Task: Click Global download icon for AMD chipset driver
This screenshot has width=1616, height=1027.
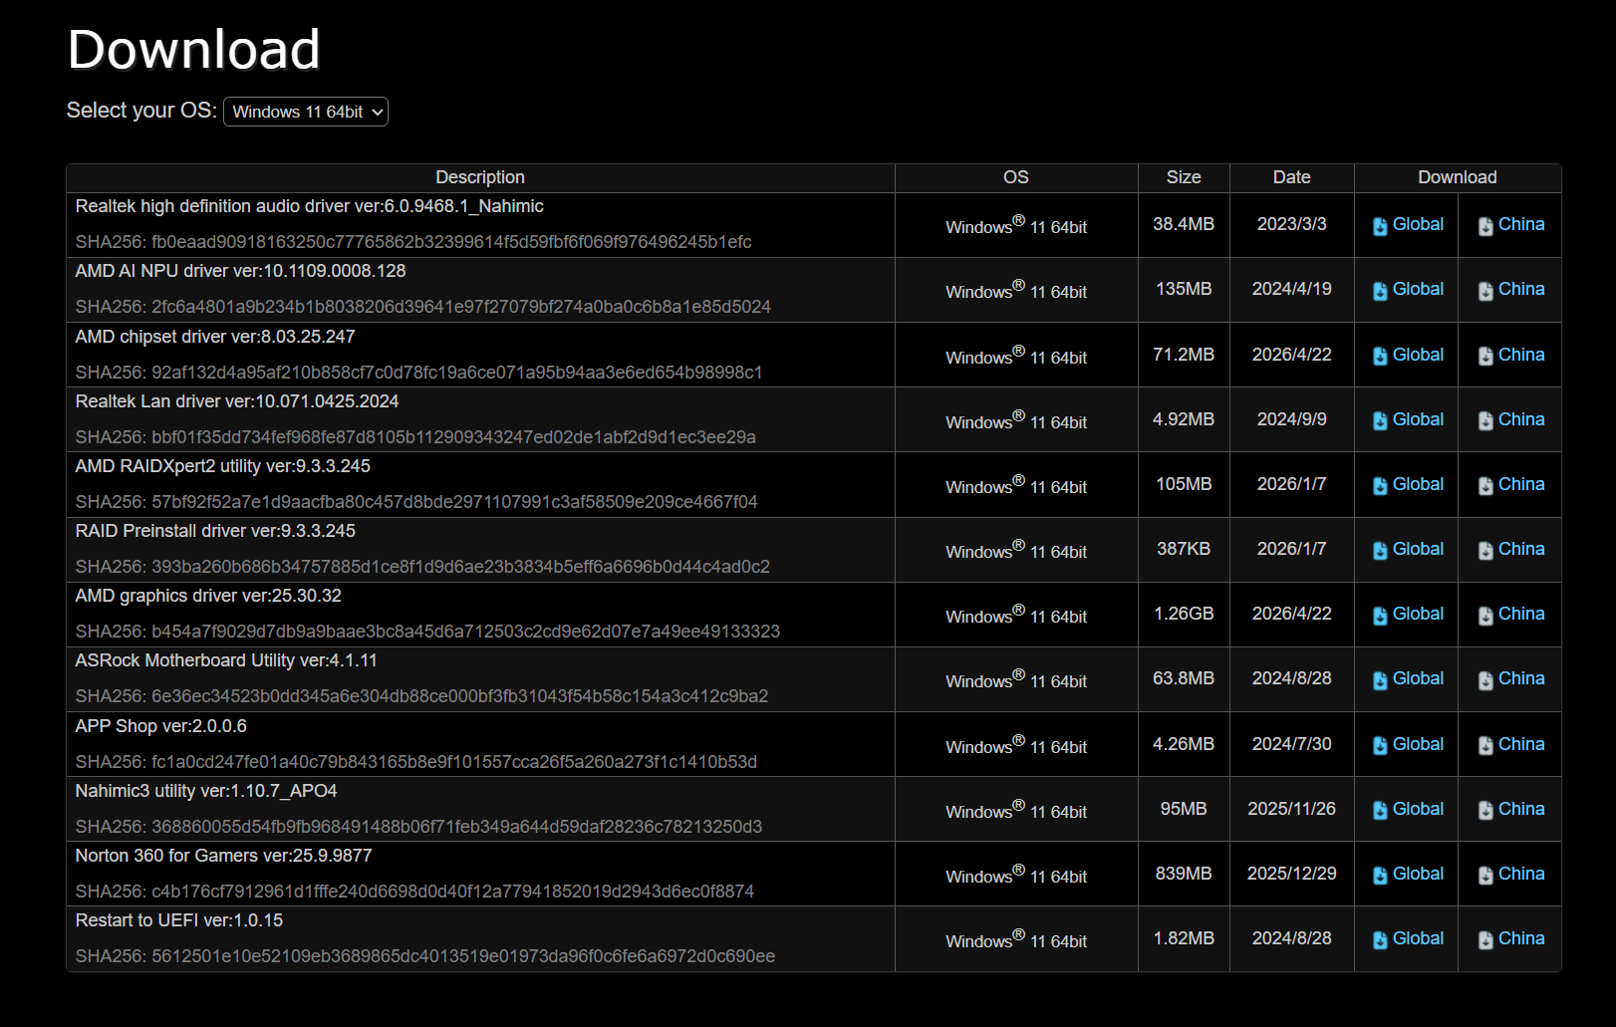Action: point(1380,356)
